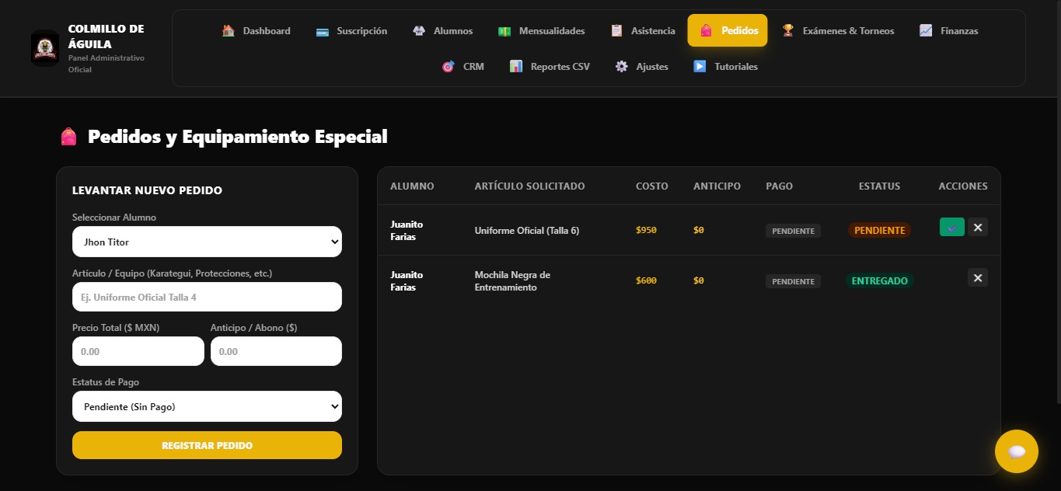Click the ALUMNO column header
1061x491 pixels.
tap(412, 186)
